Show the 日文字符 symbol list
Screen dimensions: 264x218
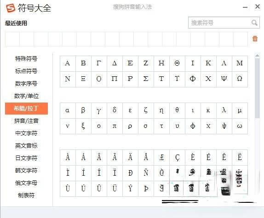coord(26,158)
